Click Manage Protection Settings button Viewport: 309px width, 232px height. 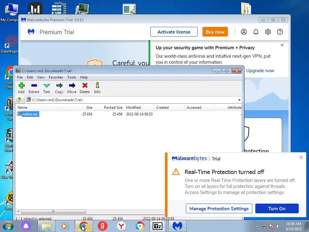219,208
